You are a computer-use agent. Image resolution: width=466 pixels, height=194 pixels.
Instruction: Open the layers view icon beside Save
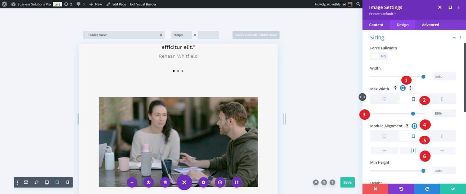coord(324,182)
